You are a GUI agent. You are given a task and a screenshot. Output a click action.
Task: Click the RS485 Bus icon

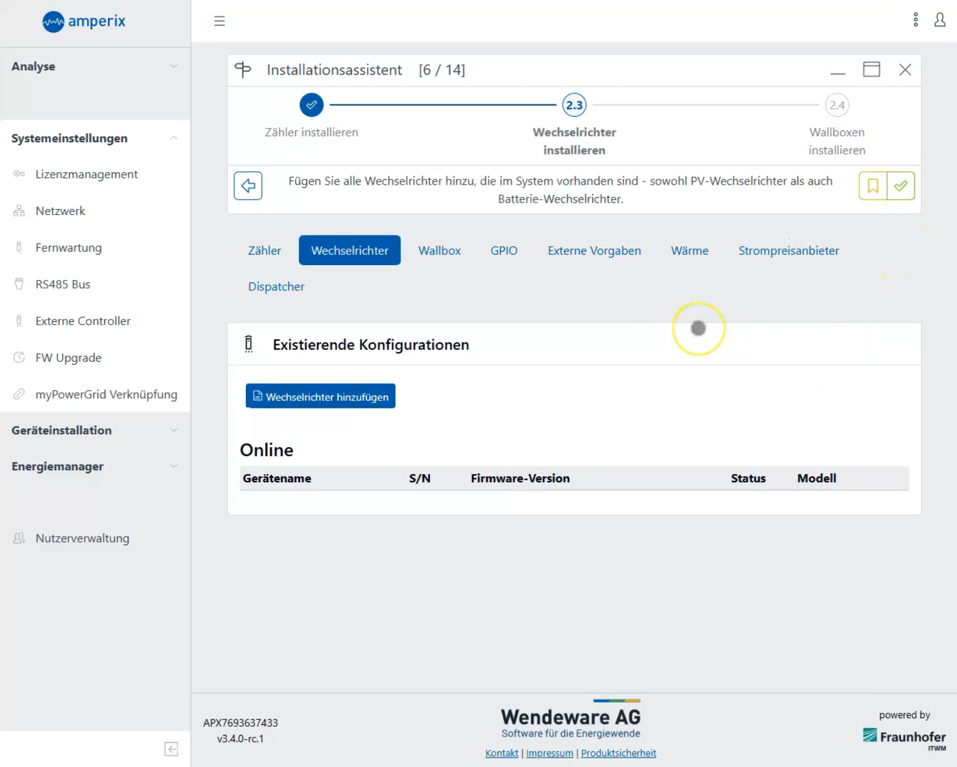[x=19, y=284]
